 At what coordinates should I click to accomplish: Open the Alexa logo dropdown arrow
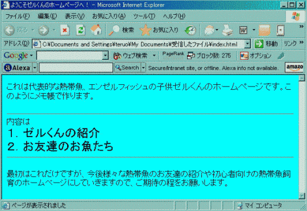pos(35,68)
